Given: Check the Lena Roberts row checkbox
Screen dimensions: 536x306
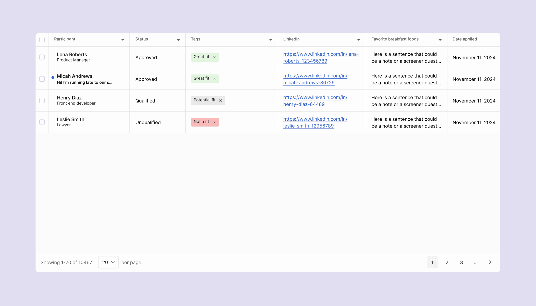Looking at the screenshot, I should 42,57.
